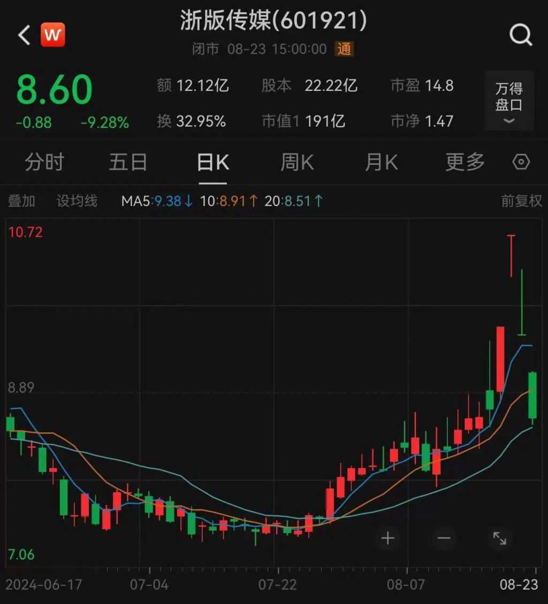The image size is (548, 604).
Task: Select the 日K tab
Action: [x=213, y=162]
